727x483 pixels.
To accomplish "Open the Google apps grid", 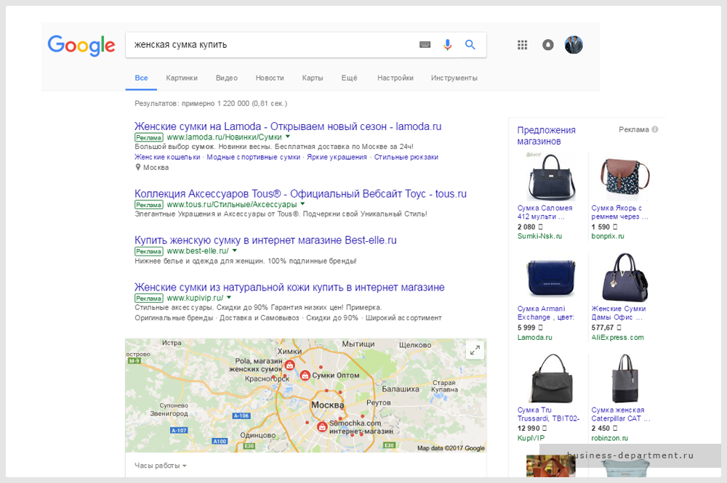I will 523,45.
